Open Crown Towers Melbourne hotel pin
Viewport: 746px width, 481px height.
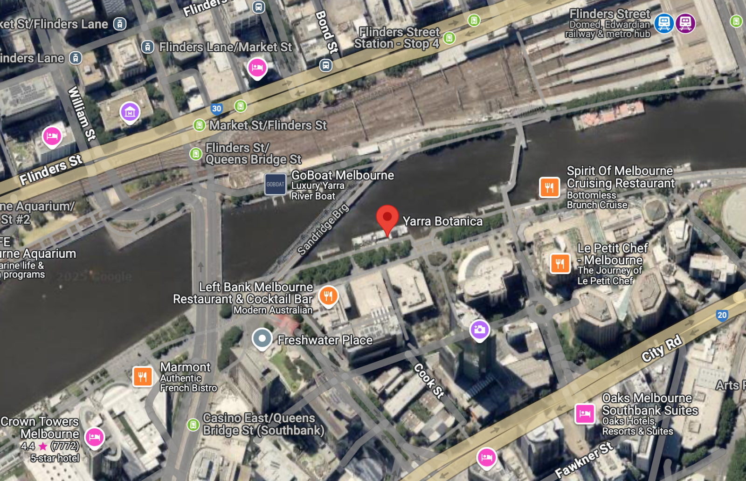click(95, 438)
